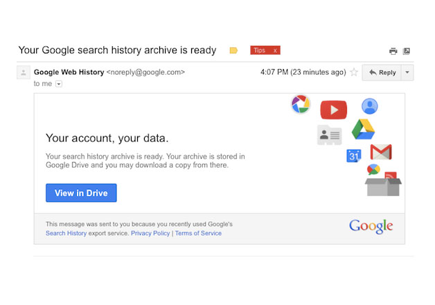Click the Reply button
The width and height of the screenshot is (435, 305).
(382, 73)
